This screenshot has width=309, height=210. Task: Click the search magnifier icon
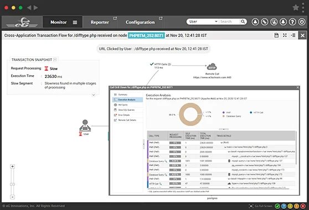(243, 22)
